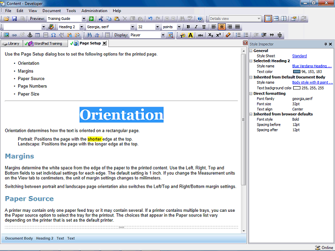Click the double quote blockquote icon

[272, 35]
